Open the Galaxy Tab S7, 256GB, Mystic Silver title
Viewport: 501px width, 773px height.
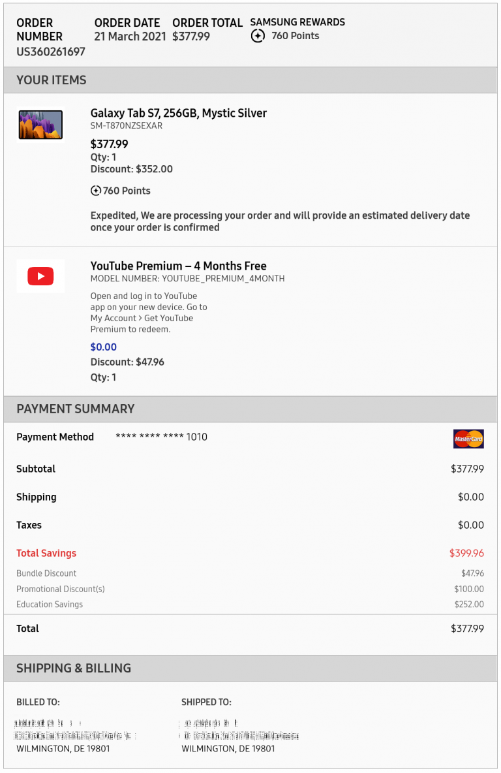coord(178,114)
